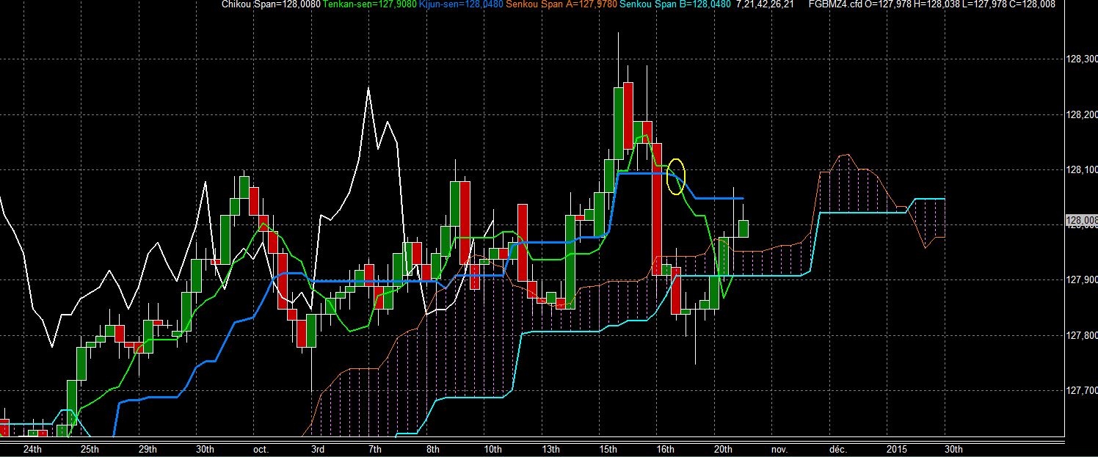Click the Chikou Span=128,0080 legend label

tap(272, 4)
